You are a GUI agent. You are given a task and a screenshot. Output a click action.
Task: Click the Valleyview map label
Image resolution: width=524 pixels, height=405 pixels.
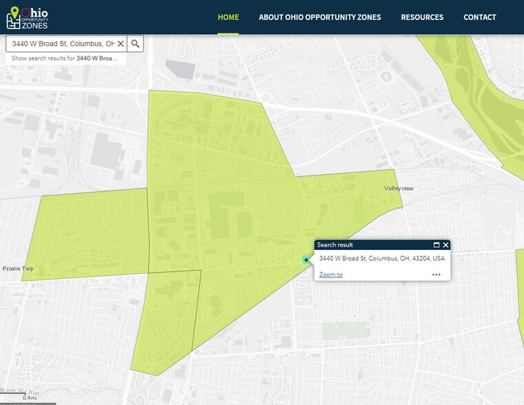point(399,188)
